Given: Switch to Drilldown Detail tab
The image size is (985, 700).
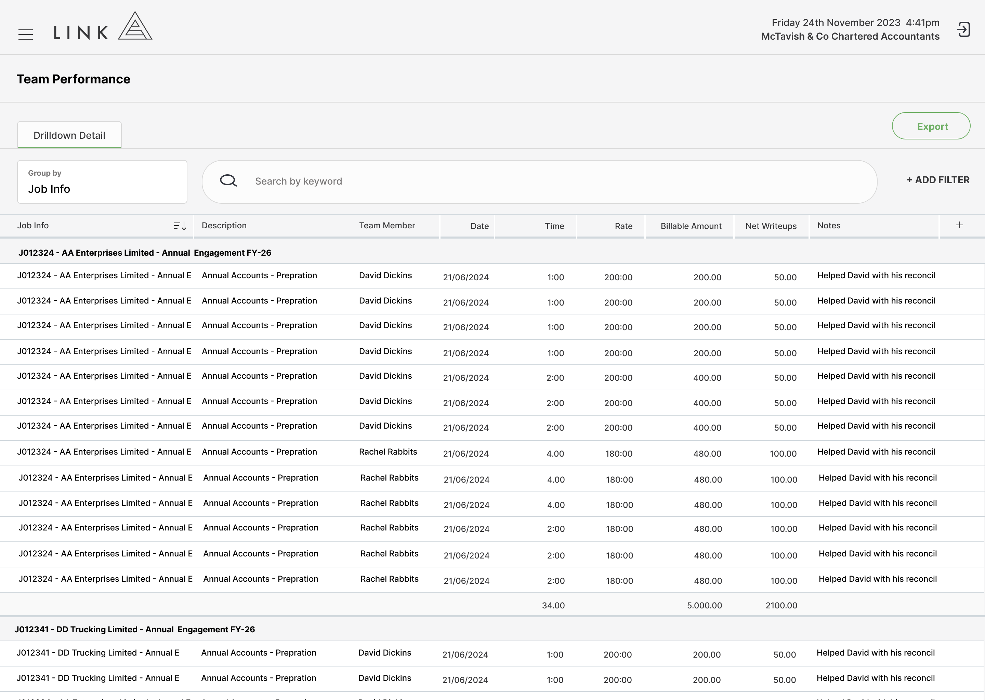Looking at the screenshot, I should pyautogui.click(x=69, y=135).
